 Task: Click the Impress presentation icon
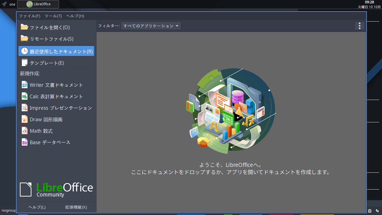coord(25,107)
